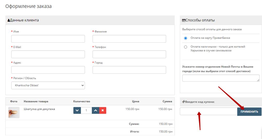Remove item using red X button

[103, 110]
